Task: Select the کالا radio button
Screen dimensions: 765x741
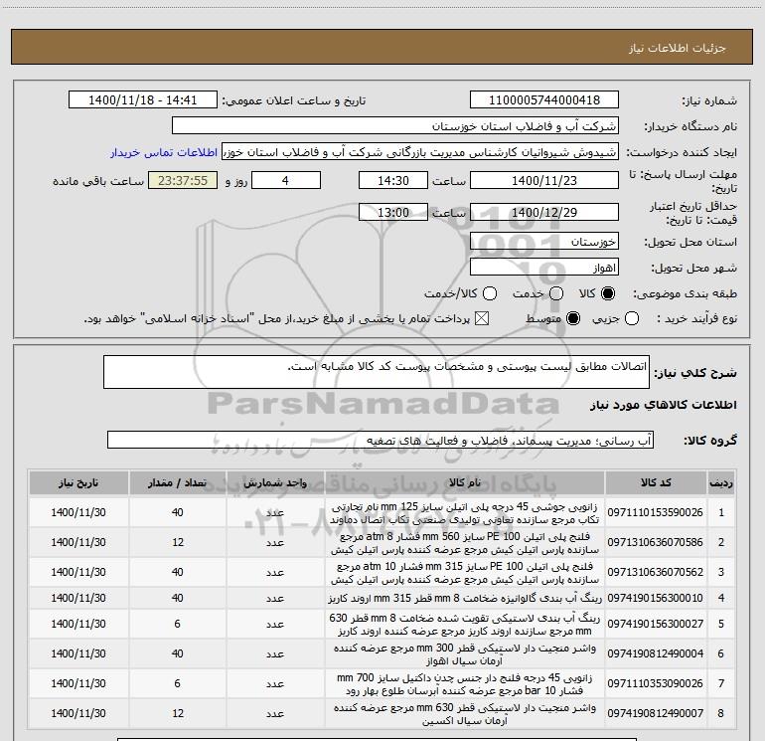Action: pyautogui.click(x=608, y=293)
